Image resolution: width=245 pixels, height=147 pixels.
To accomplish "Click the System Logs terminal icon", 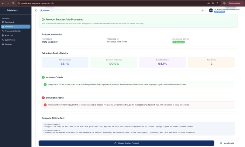I will (3, 40).
